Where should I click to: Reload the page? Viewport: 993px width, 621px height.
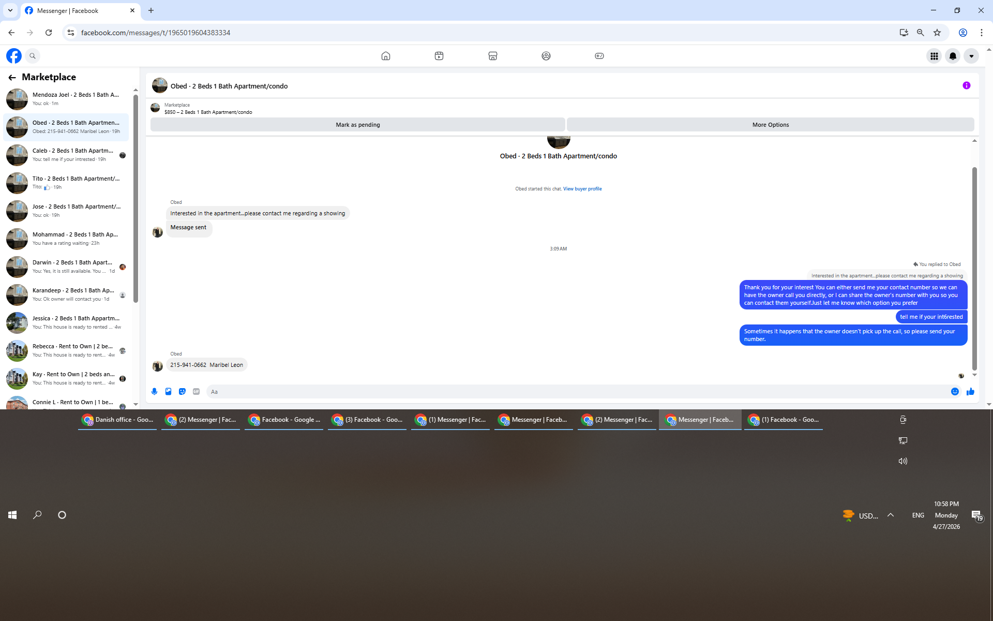pos(49,33)
